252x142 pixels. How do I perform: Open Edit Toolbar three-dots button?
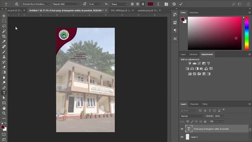4,118
